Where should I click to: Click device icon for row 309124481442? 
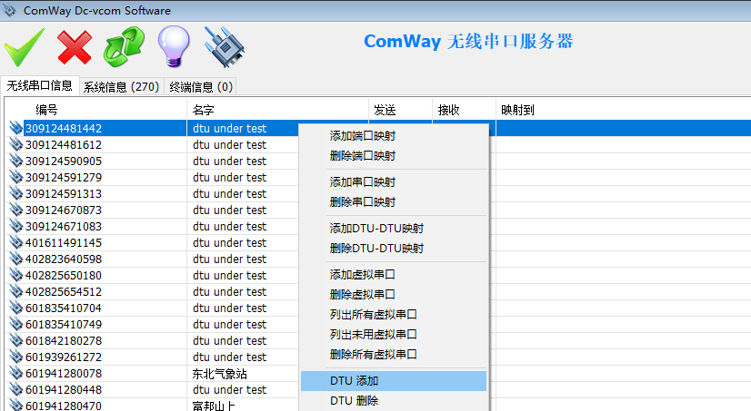pos(15,128)
